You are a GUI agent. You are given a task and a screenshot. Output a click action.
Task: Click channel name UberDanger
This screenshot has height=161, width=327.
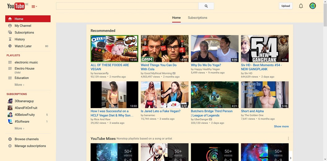pos(201,120)
